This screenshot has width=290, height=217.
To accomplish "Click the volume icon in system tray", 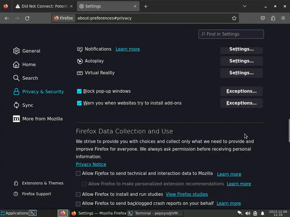I will pyautogui.click(x=248, y=213).
